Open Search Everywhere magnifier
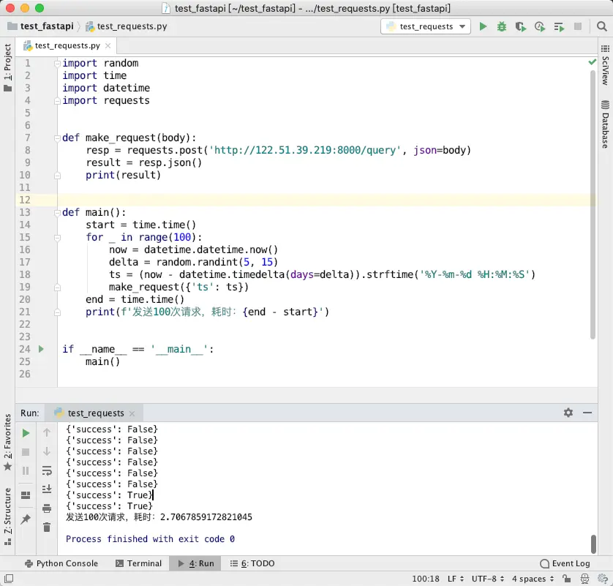613x586 pixels. (602, 26)
